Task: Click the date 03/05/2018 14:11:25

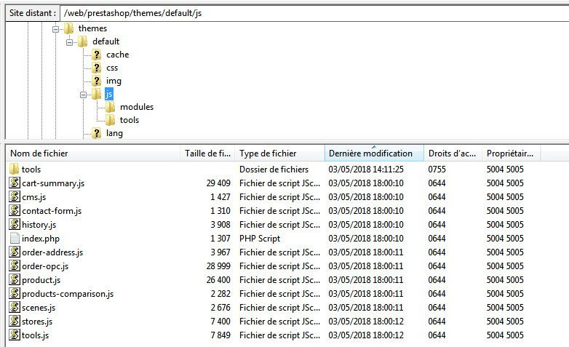Action: point(366,169)
